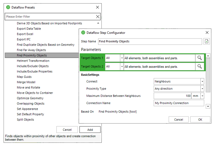Image resolution: width=216 pixels, height=146 pixels.
Task: Click OK in Step Configurator
Action: (200, 120)
